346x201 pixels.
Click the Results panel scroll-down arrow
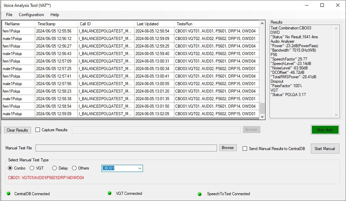click(x=336, y=115)
